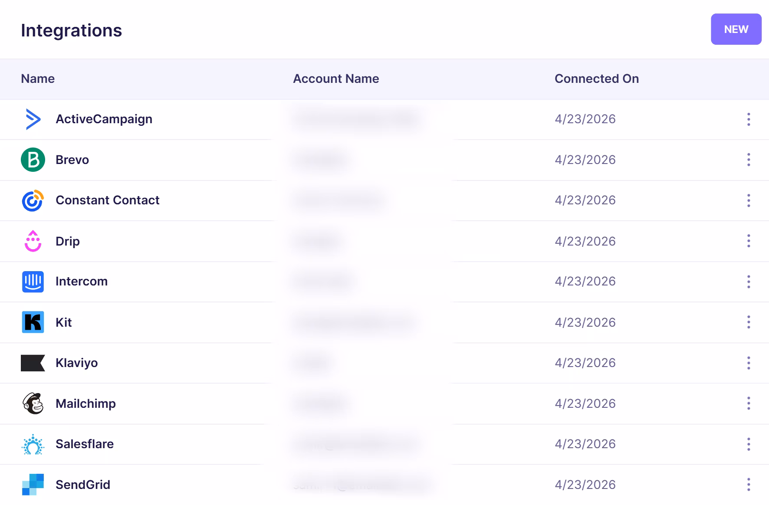Click the ActiveCampaign connected date 4/23/2026
The width and height of the screenshot is (769, 505).
(x=585, y=119)
